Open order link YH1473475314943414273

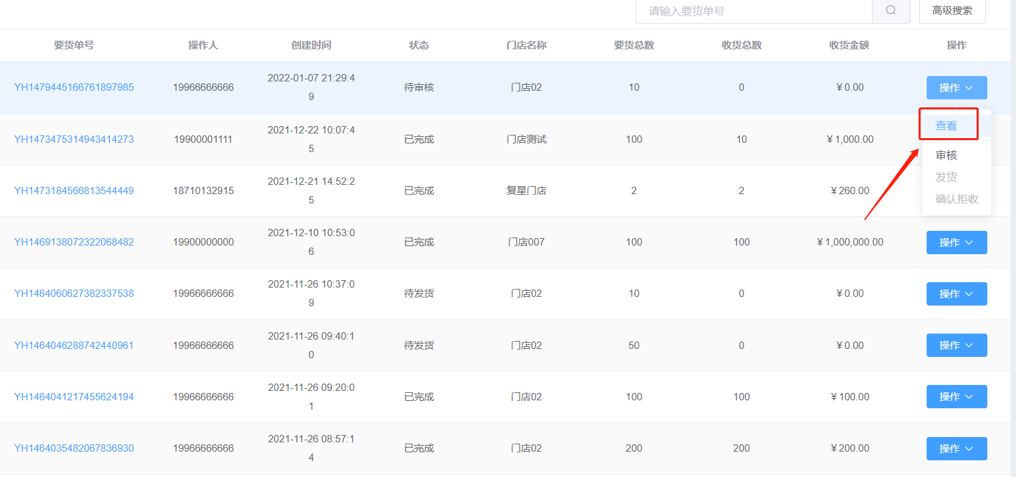pos(74,139)
